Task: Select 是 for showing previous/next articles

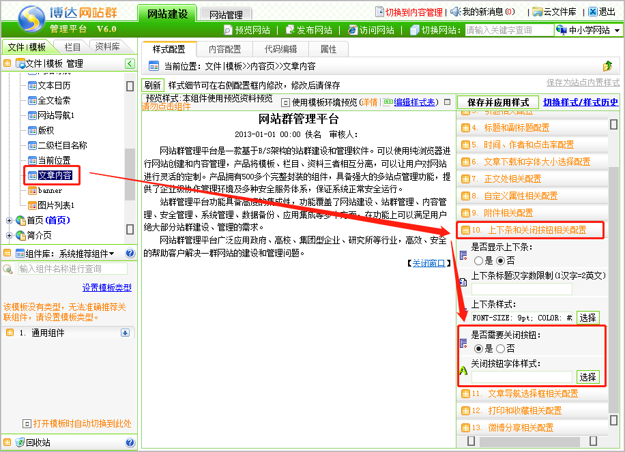Action: (478, 260)
